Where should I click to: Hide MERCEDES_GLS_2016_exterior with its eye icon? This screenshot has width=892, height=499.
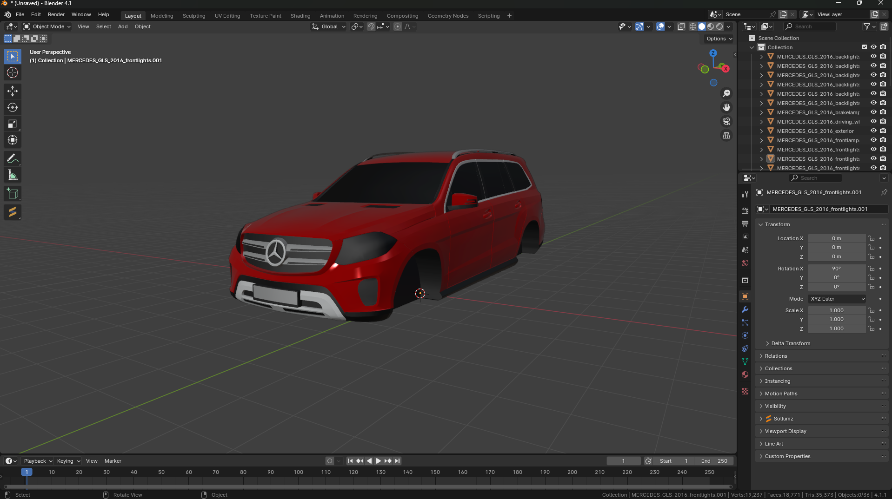[873, 131]
